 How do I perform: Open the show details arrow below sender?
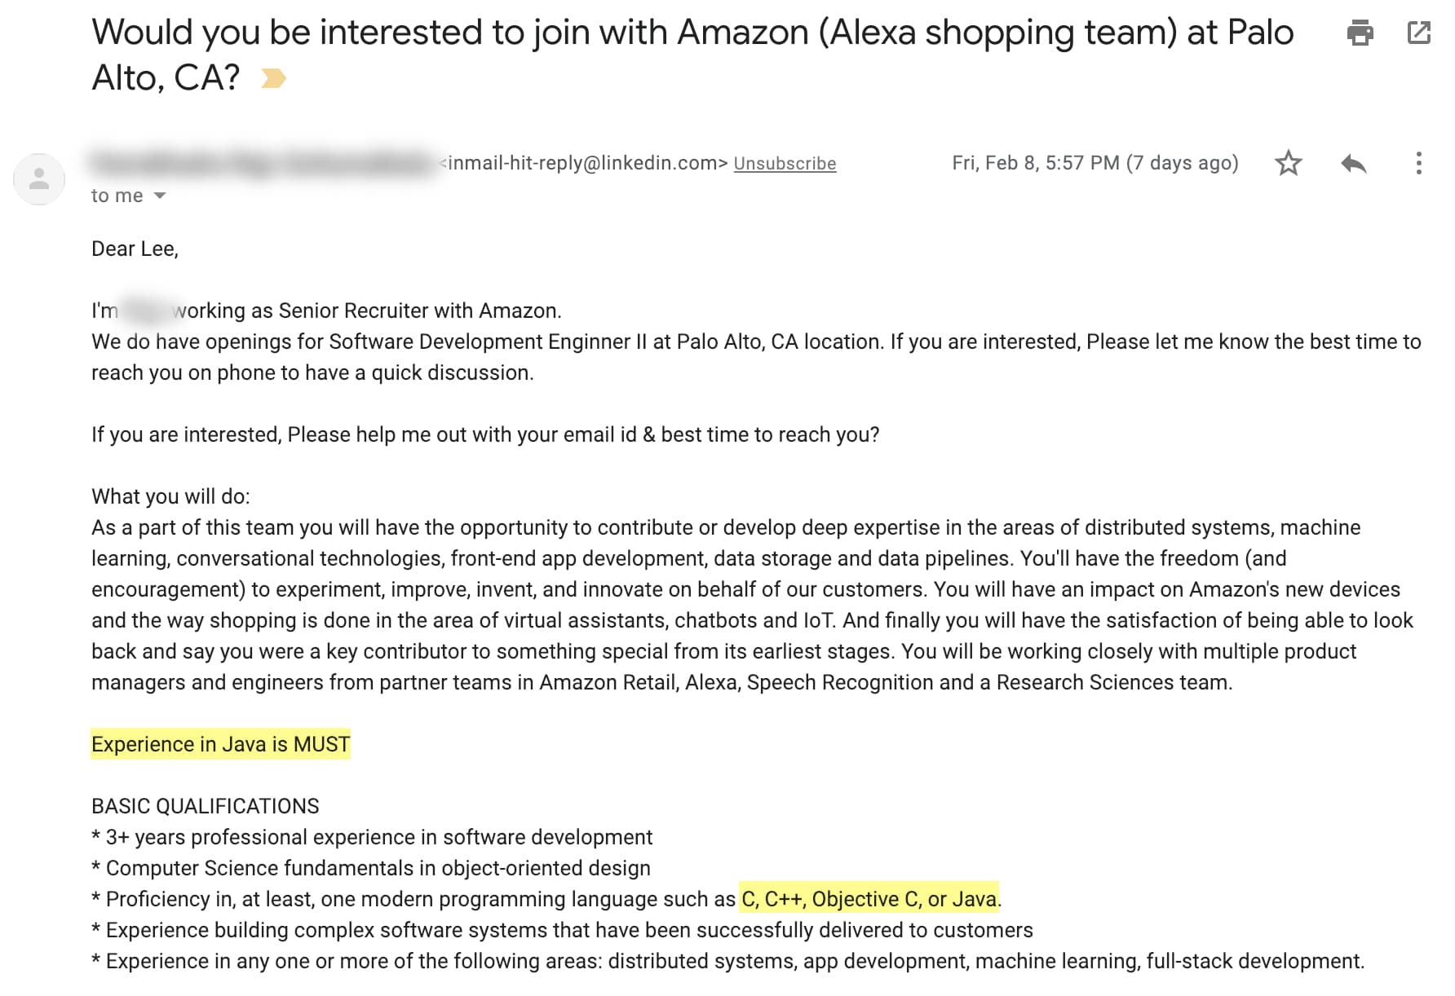160,196
